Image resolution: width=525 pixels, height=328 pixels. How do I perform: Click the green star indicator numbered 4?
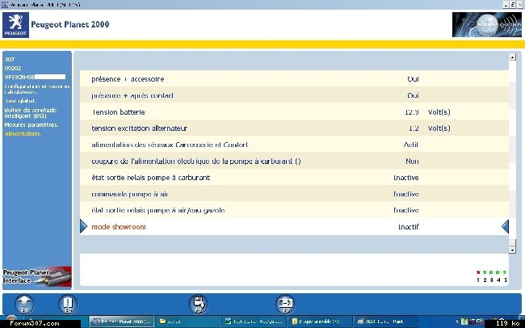coord(498,272)
